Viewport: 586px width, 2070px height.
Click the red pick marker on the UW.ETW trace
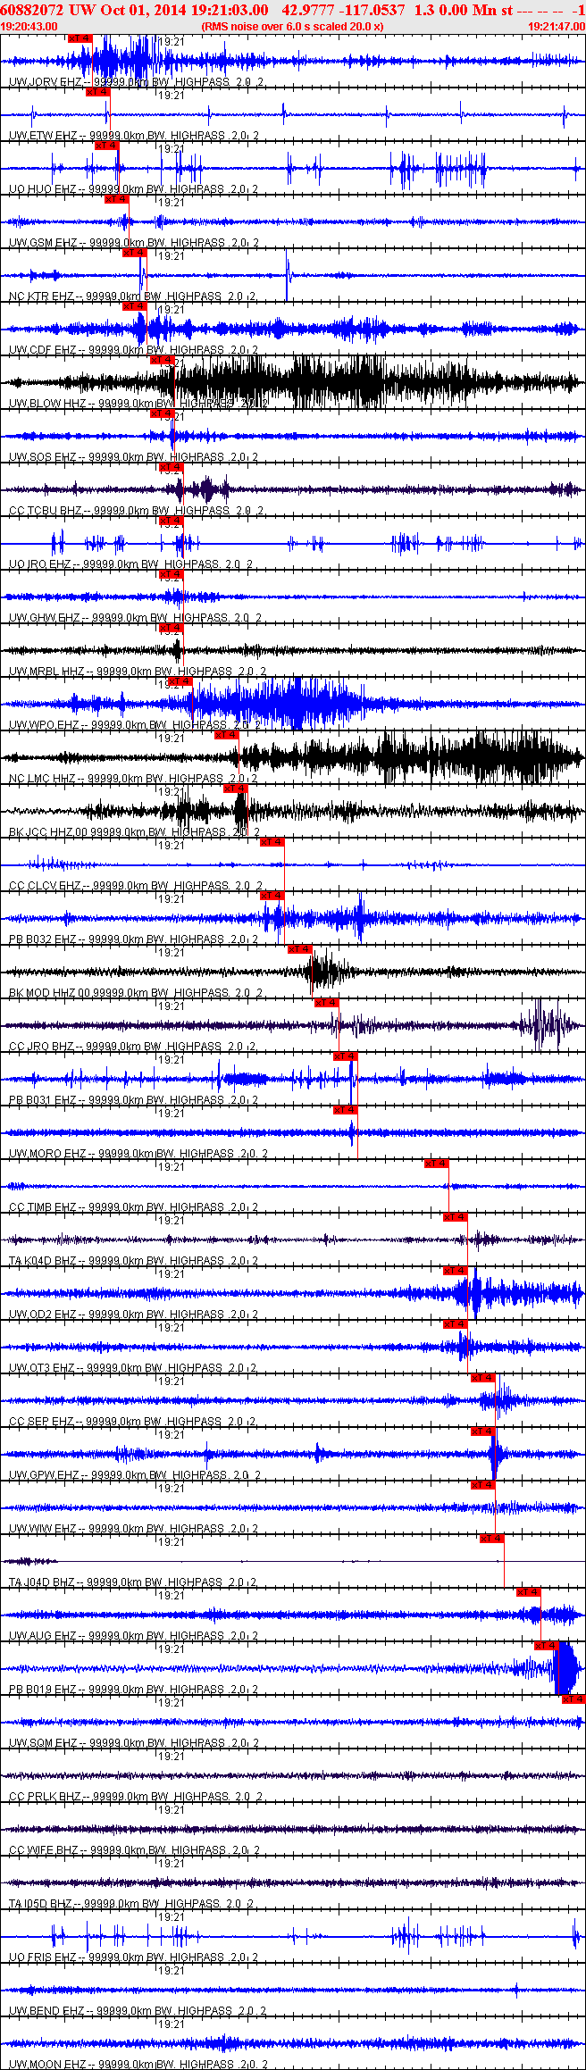point(97,92)
